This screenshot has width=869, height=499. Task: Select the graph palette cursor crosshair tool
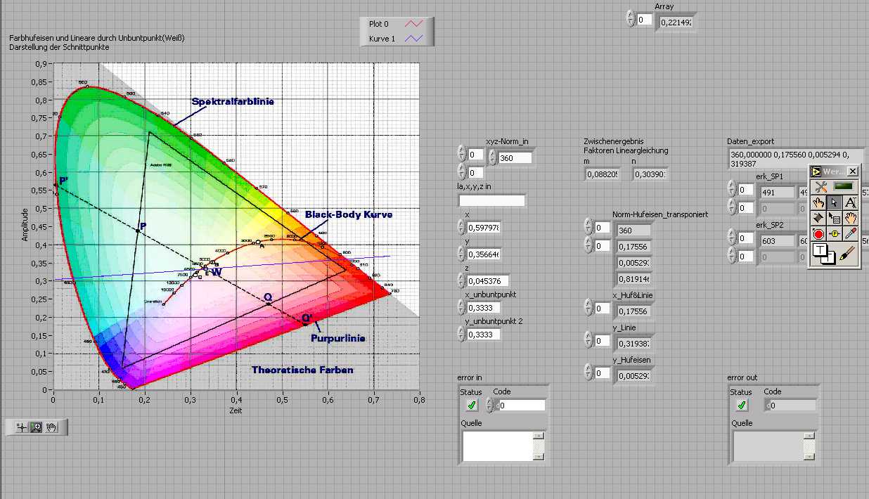coord(21,427)
